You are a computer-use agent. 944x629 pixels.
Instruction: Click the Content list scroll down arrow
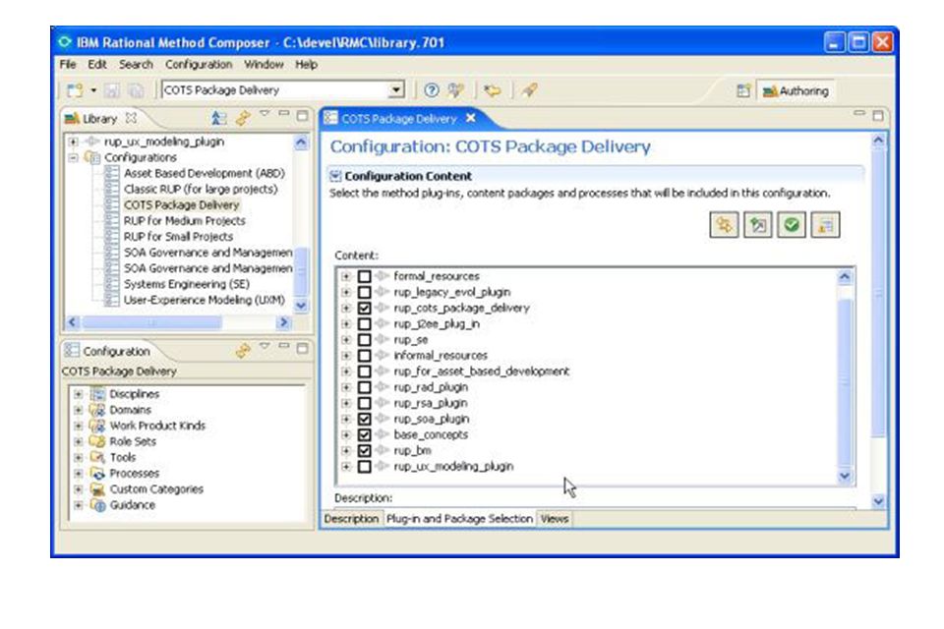(x=845, y=476)
